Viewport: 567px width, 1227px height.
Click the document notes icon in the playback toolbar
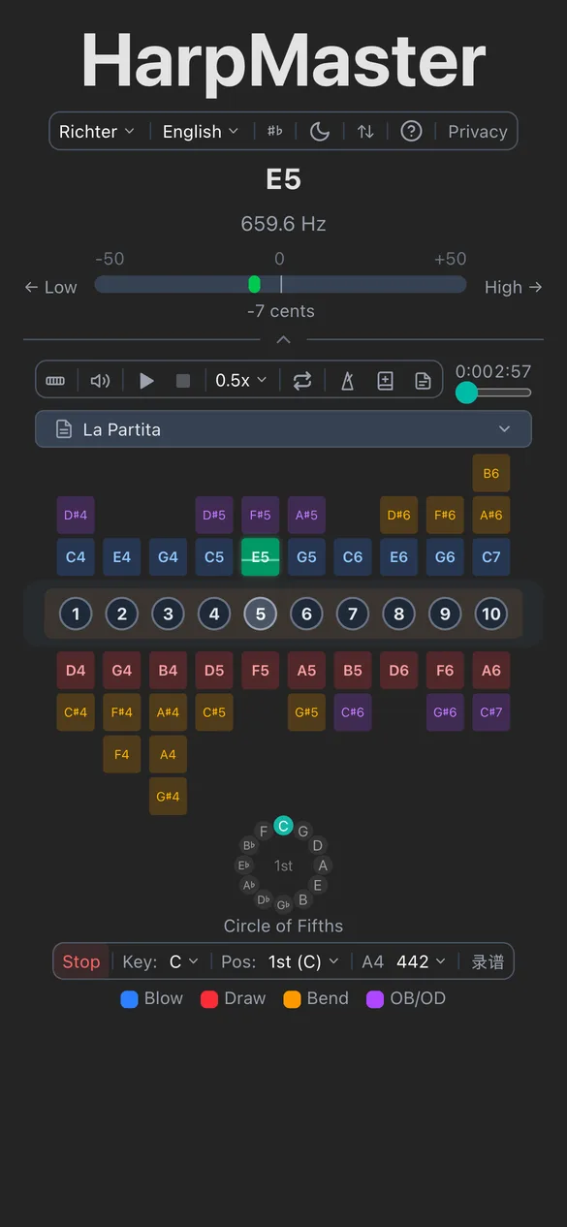424,381
